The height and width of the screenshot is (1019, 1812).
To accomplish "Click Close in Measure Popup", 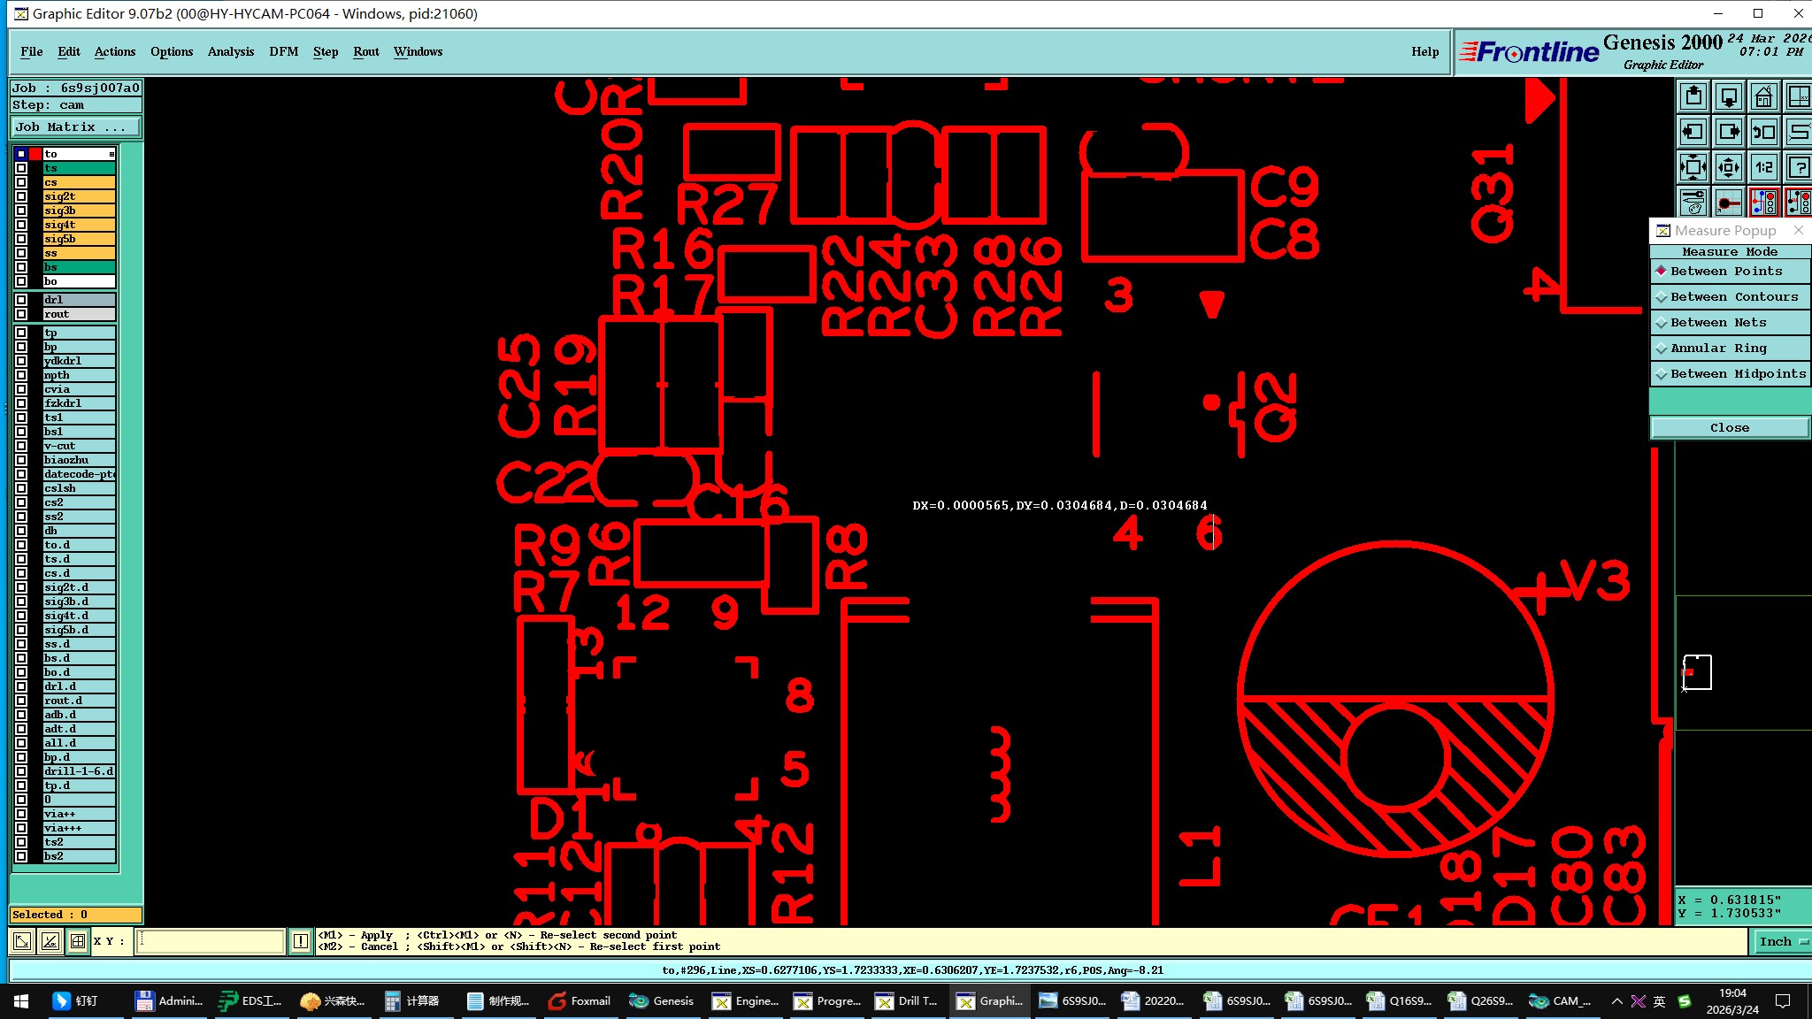I will [x=1729, y=428].
